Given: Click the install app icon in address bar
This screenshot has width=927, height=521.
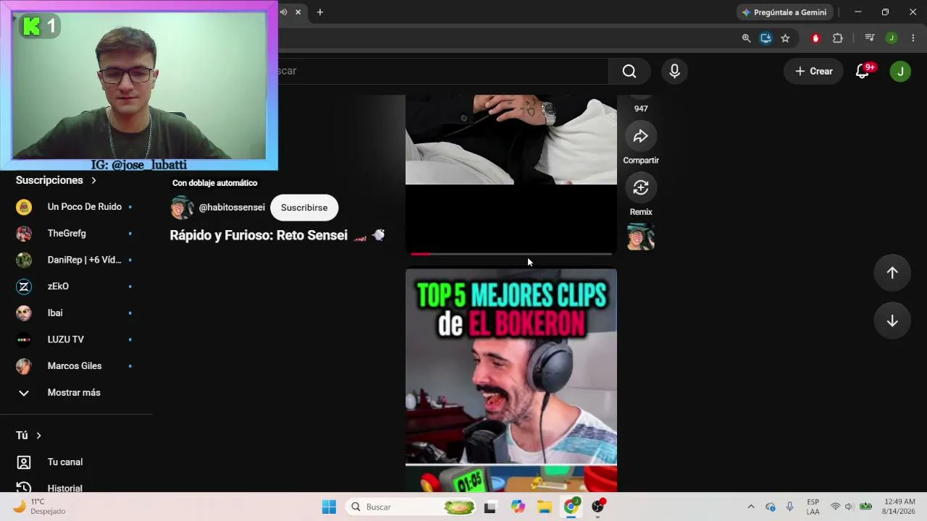Looking at the screenshot, I should coord(765,38).
